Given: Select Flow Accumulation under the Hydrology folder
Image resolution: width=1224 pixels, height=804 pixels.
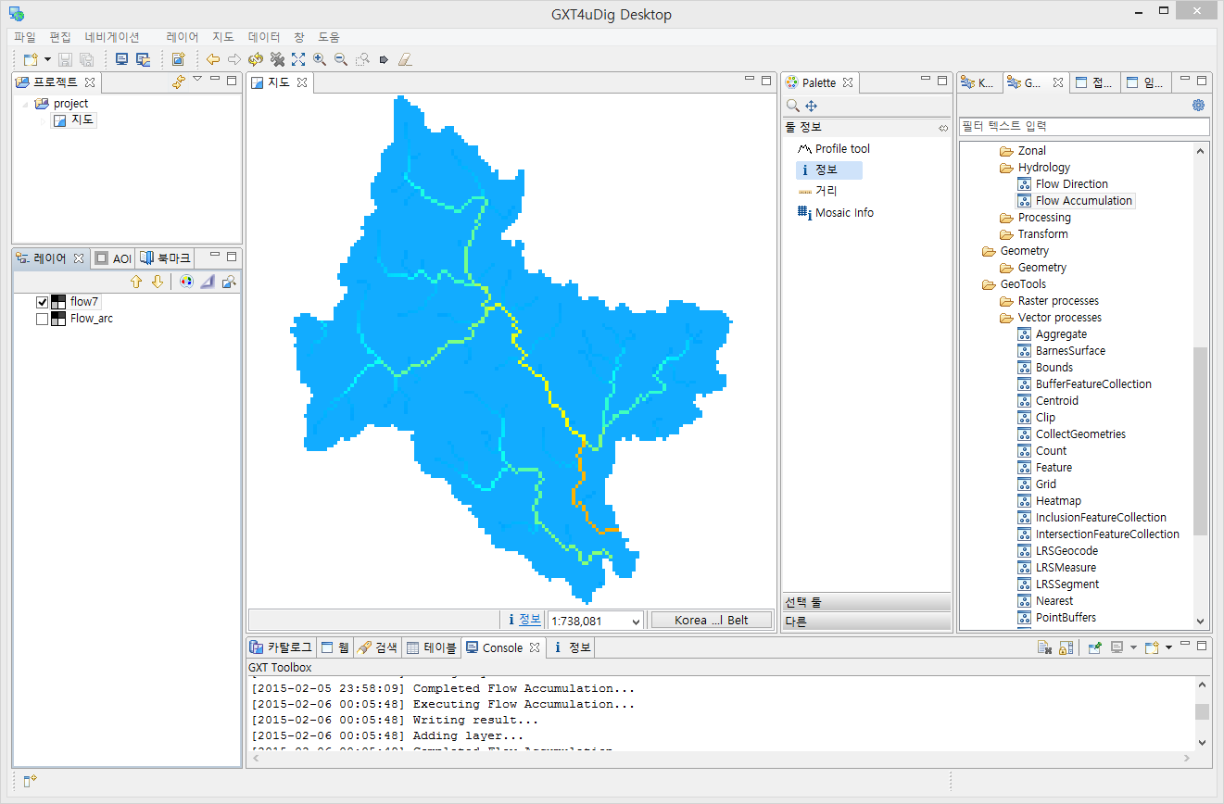Looking at the screenshot, I should click(1084, 200).
